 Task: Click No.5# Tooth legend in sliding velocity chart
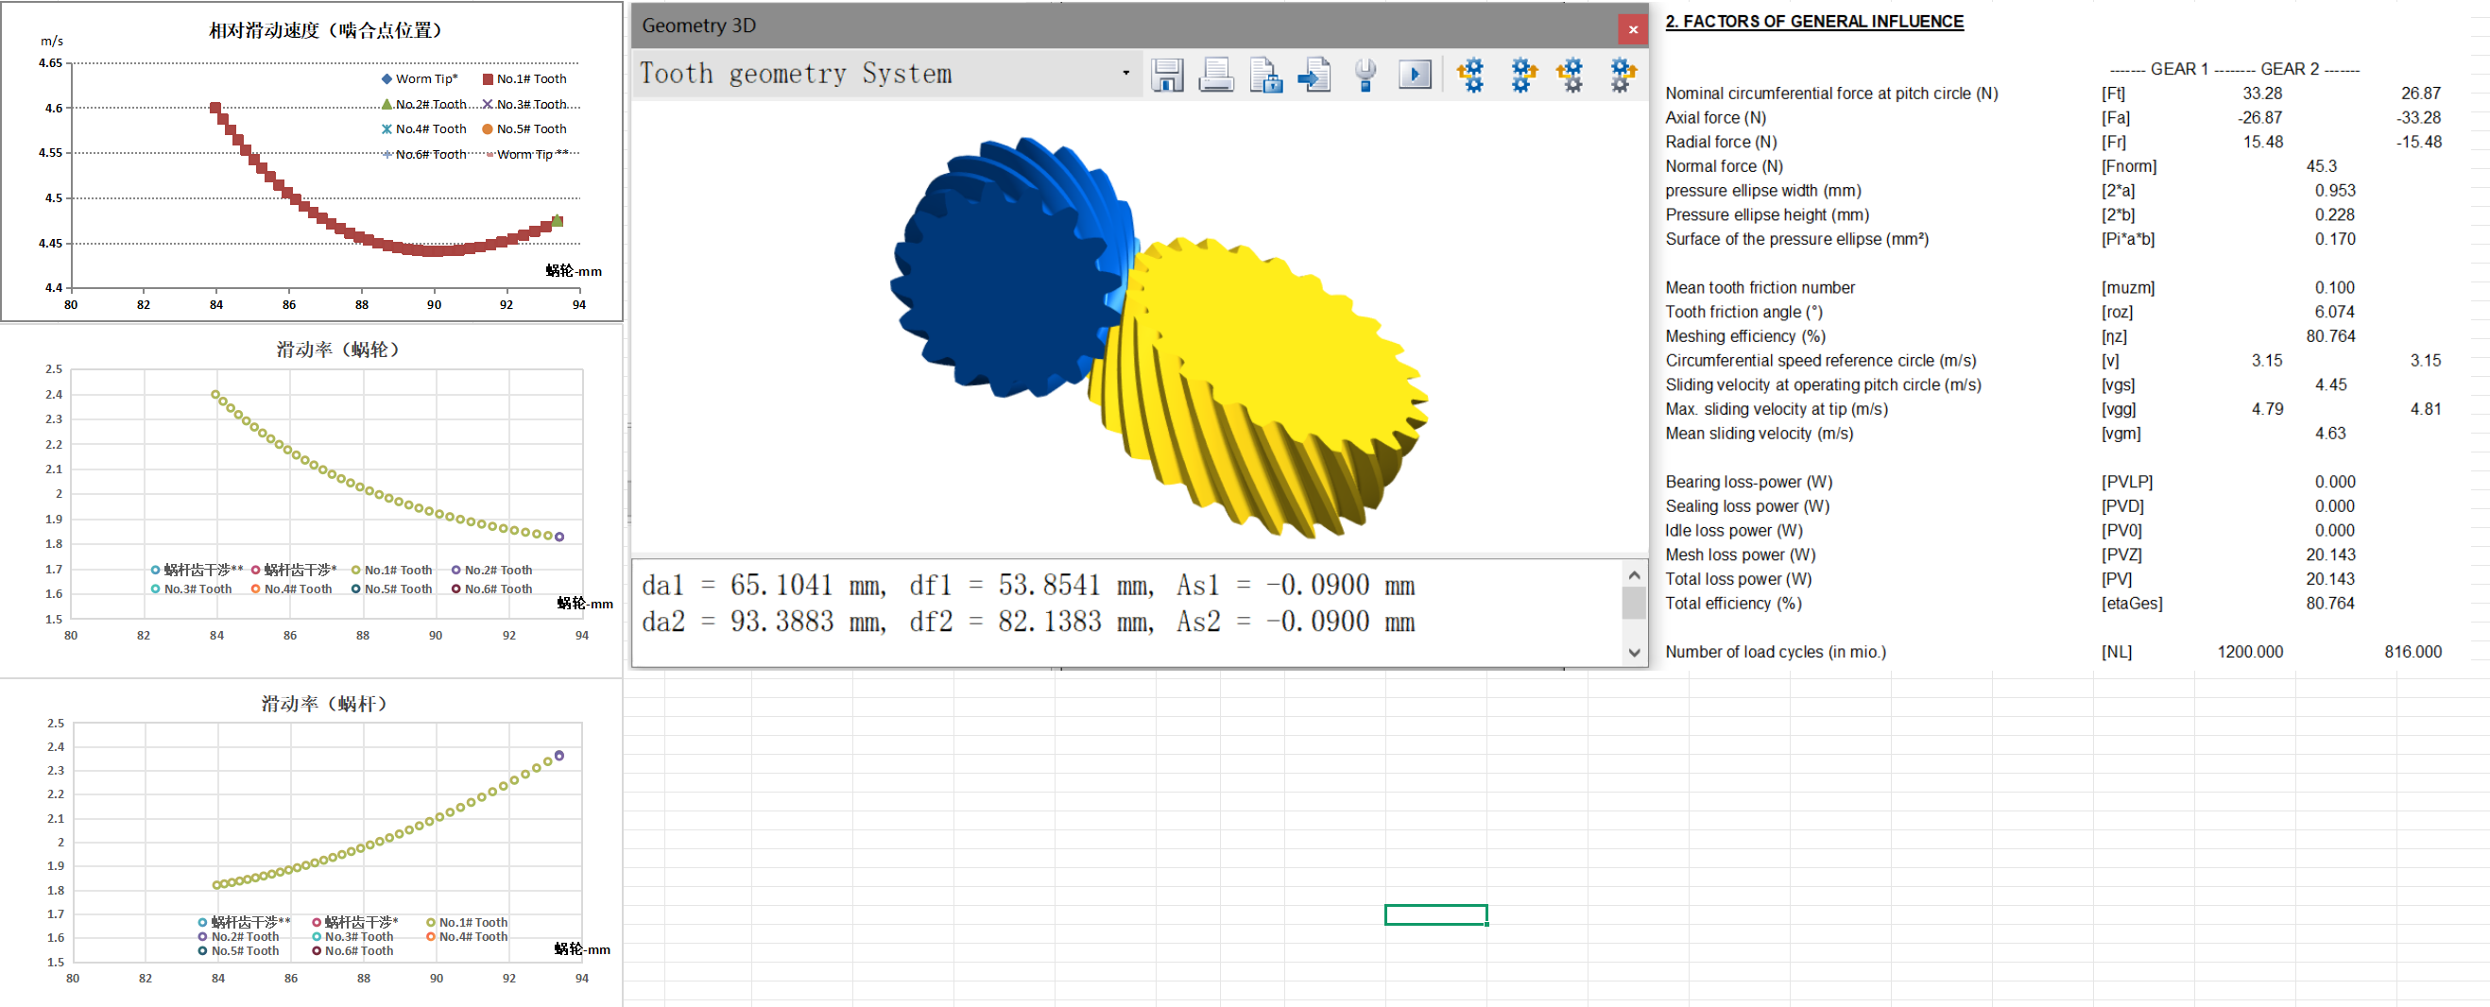coord(524,128)
